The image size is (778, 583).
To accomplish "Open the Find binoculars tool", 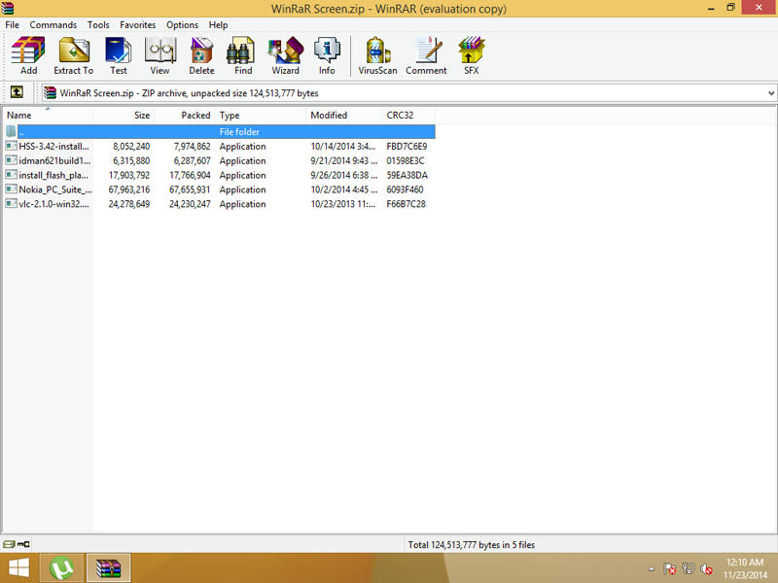I will (243, 55).
